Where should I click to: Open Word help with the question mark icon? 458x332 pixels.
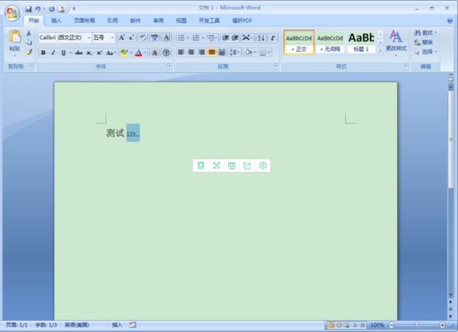point(450,21)
